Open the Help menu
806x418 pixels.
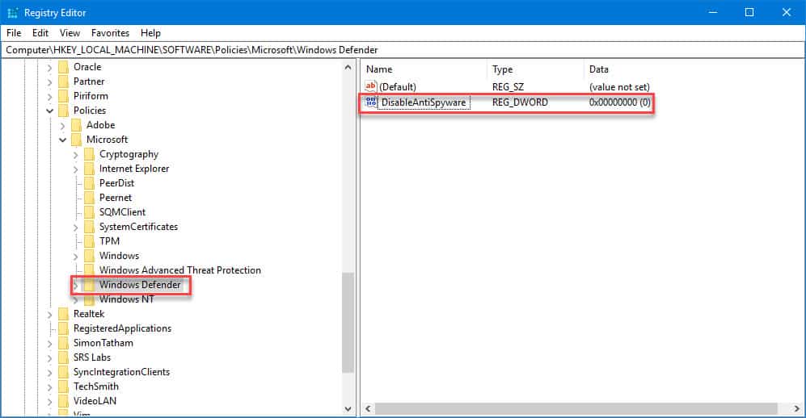pos(150,33)
